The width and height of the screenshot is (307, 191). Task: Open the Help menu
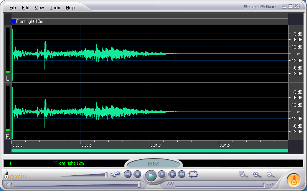(x=70, y=8)
